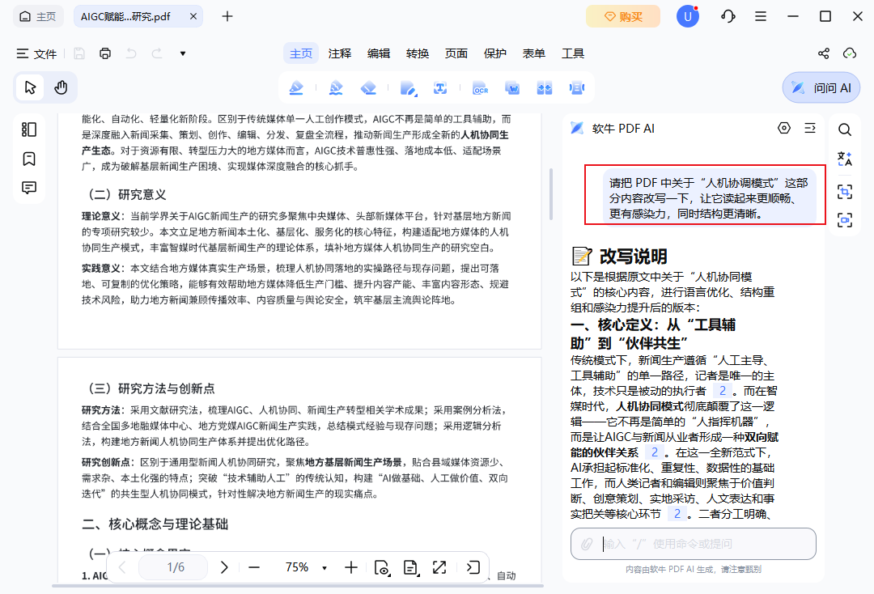Click the horizontal scrollbar under document
This screenshot has width=874, height=594.
[298, 586]
